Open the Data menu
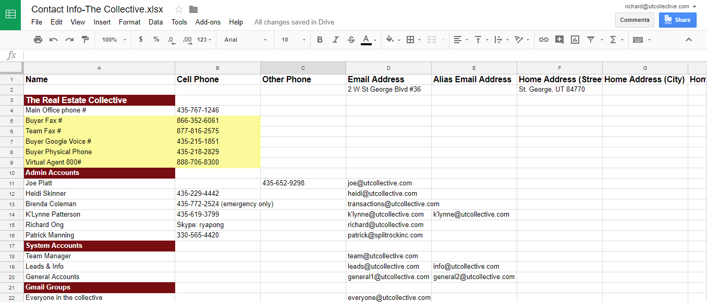The width and height of the screenshot is (707, 302). click(155, 22)
